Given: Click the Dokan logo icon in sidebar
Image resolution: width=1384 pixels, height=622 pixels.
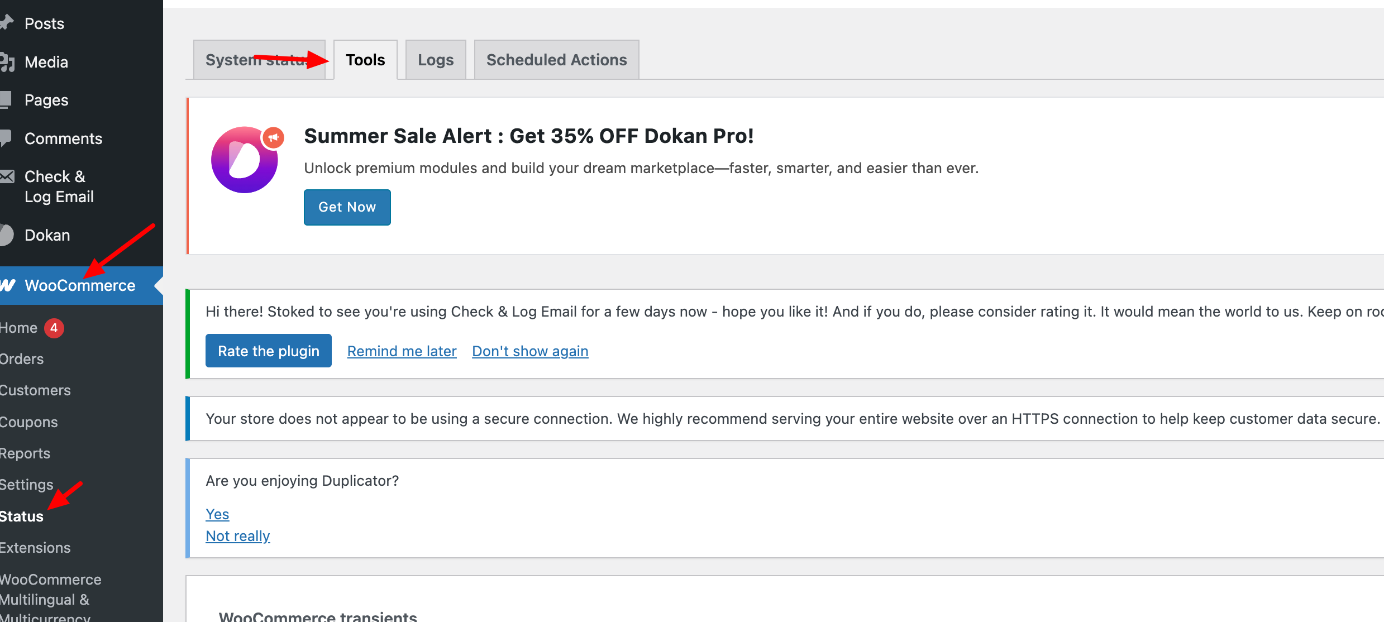Looking at the screenshot, I should [x=6, y=235].
